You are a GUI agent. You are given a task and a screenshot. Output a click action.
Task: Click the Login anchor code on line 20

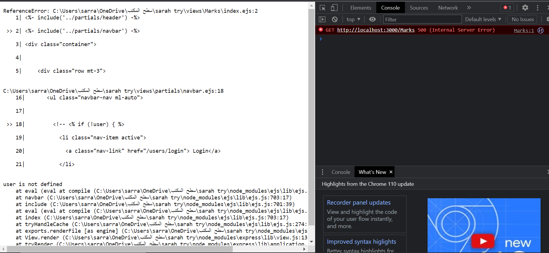pos(143,151)
